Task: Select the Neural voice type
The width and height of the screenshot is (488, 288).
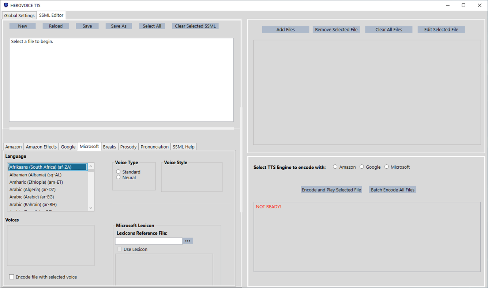Action: pos(118,177)
